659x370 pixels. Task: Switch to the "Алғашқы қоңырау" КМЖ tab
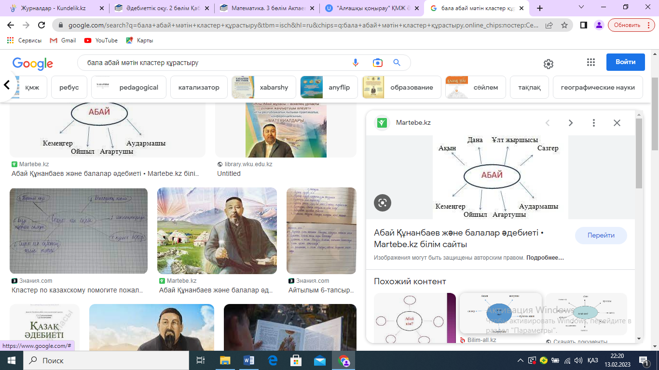tap(372, 8)
